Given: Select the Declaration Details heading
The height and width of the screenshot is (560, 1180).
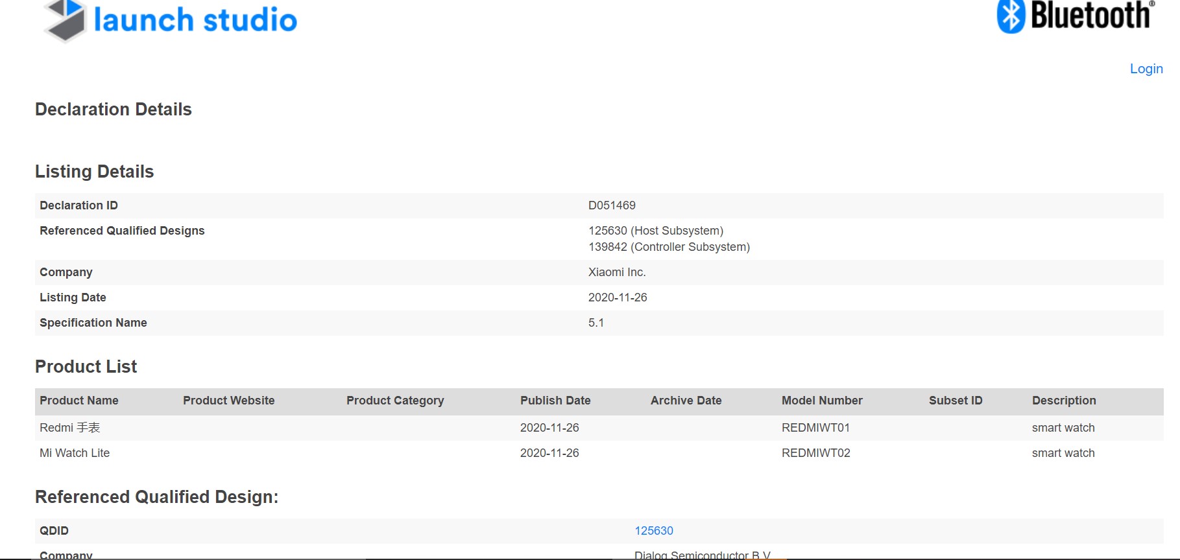Looking at the screenshot, I should pos(114,110).
